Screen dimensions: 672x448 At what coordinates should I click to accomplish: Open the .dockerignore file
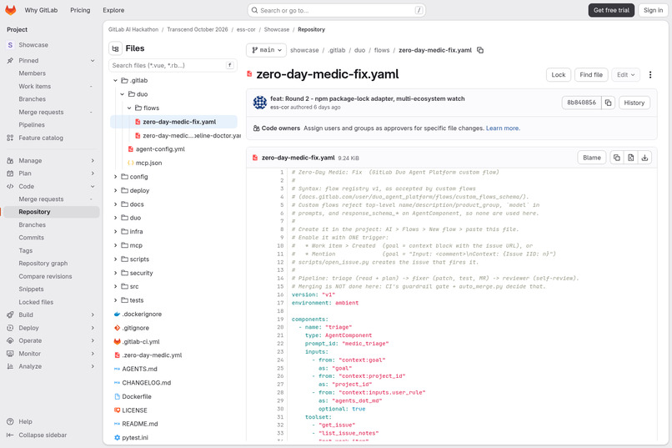pyautogui.click(x=142, y=315)
